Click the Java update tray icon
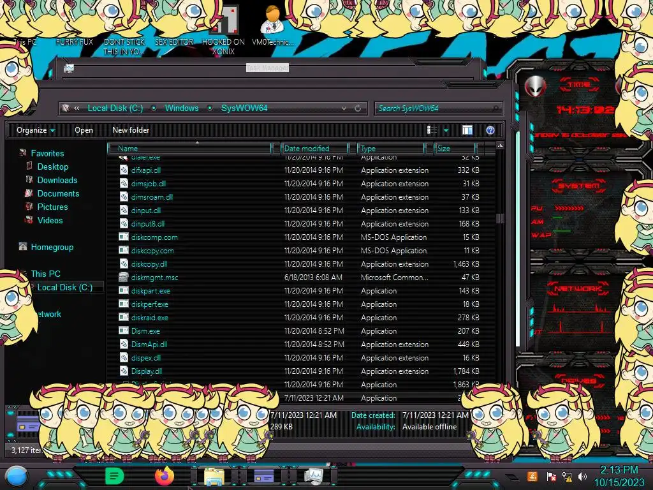Image resolution: width=653 pixels, height=490 pixels. (x=532, y=476)
